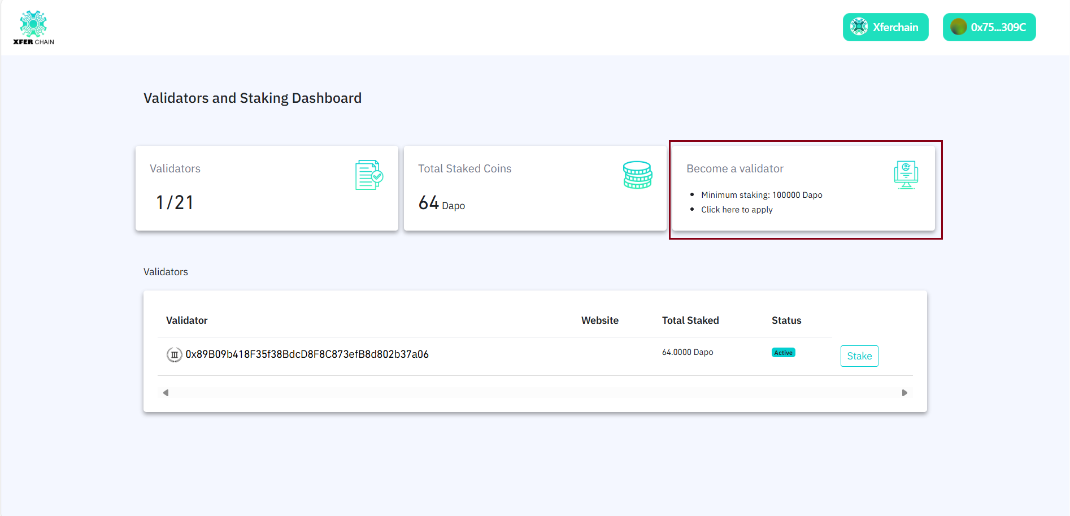Image resolution: width=1070 pixels, height=516 pixels.
Task: Select the Total Staked column header
Action: (690, 320)
